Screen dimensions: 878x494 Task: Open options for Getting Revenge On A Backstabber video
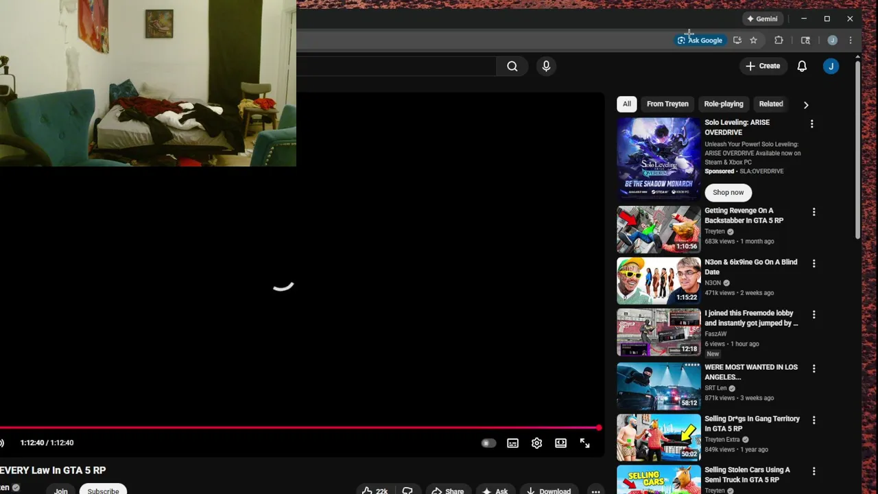pyautogui.click(x=814, y=213)
